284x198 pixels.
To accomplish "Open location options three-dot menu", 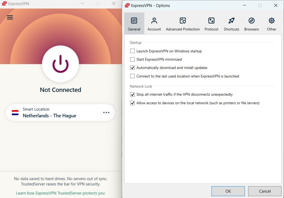I will [x=106, y=113].
